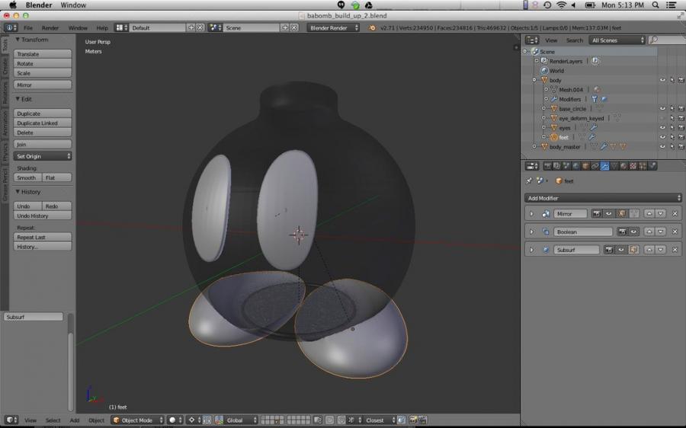Open the Render menu in Info header
Screen dimensions: 686x428
50,27
